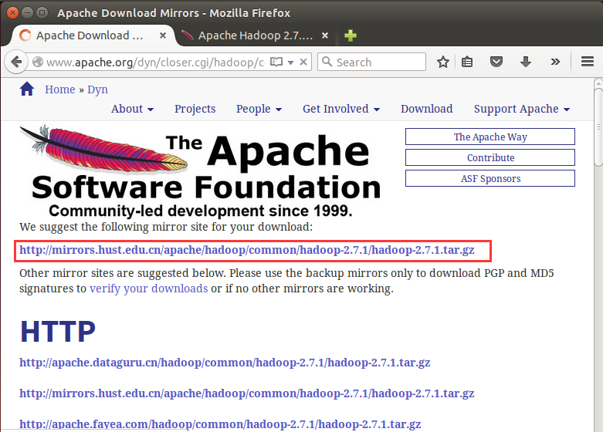This screenshot has width=603, height=432.
Task: Click the magnifier icon in the Search box
Action: [327, 62]
